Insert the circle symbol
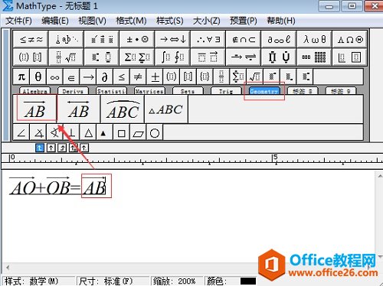This screenshot has width=383, height=286. [x=155, y=132]
